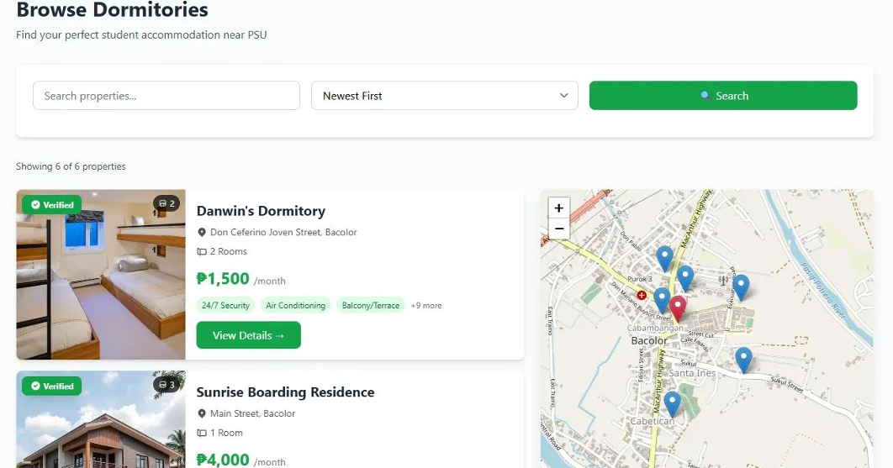This screenshot has width=893, height=468.
Task: Click the blue pin on Sukul Street
Action: [743, 360]
